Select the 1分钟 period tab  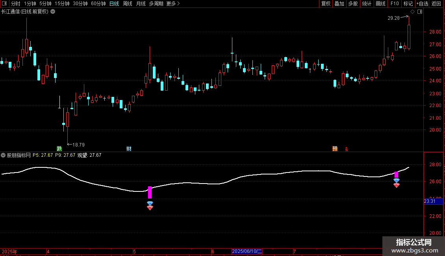click(x=30, y=4)
